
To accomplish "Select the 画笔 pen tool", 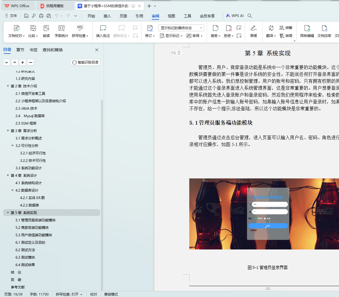I will [x=254, y=32].
